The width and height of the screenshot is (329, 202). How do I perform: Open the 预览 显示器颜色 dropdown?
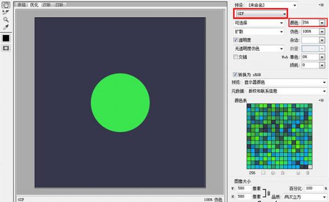point(285,82)
